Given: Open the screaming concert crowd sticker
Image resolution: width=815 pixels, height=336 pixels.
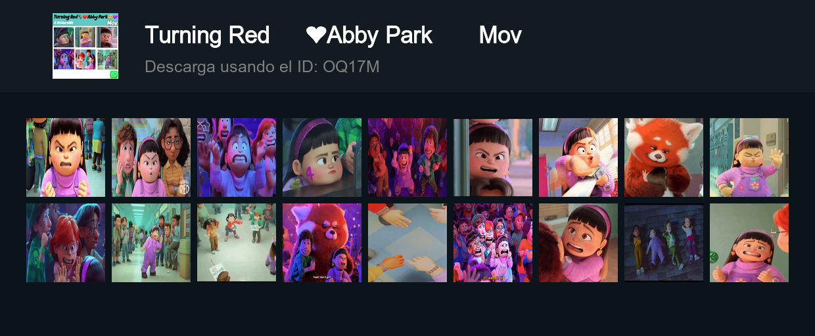Looking at the screenshot, I should point(493,243).
